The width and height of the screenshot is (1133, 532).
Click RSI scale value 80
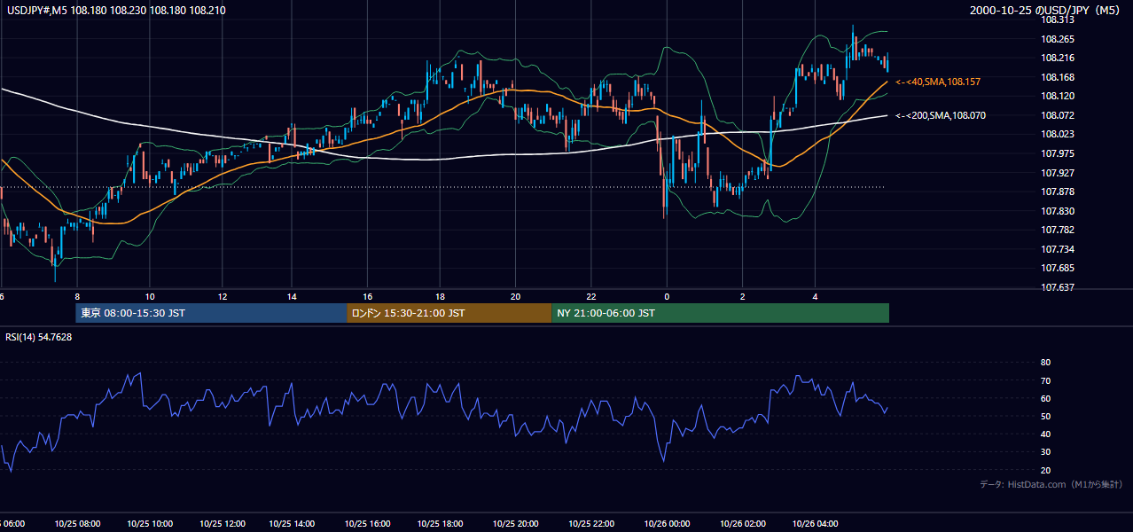pos(1045,363)
